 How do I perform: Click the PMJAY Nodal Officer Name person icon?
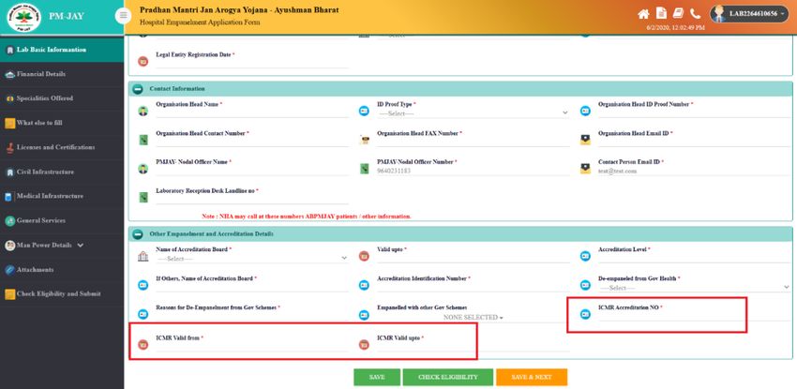click(143, 169)
